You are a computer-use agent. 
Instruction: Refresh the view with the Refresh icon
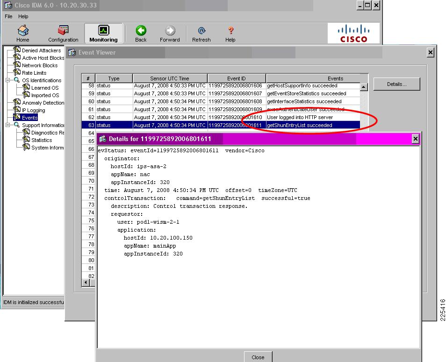coord(201,30)
